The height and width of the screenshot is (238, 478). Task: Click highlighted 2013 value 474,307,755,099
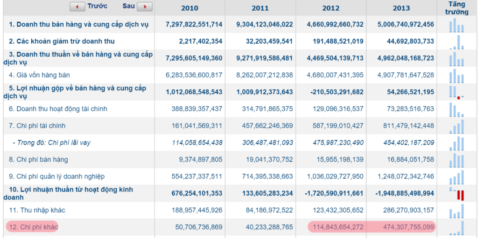(401, 227)
